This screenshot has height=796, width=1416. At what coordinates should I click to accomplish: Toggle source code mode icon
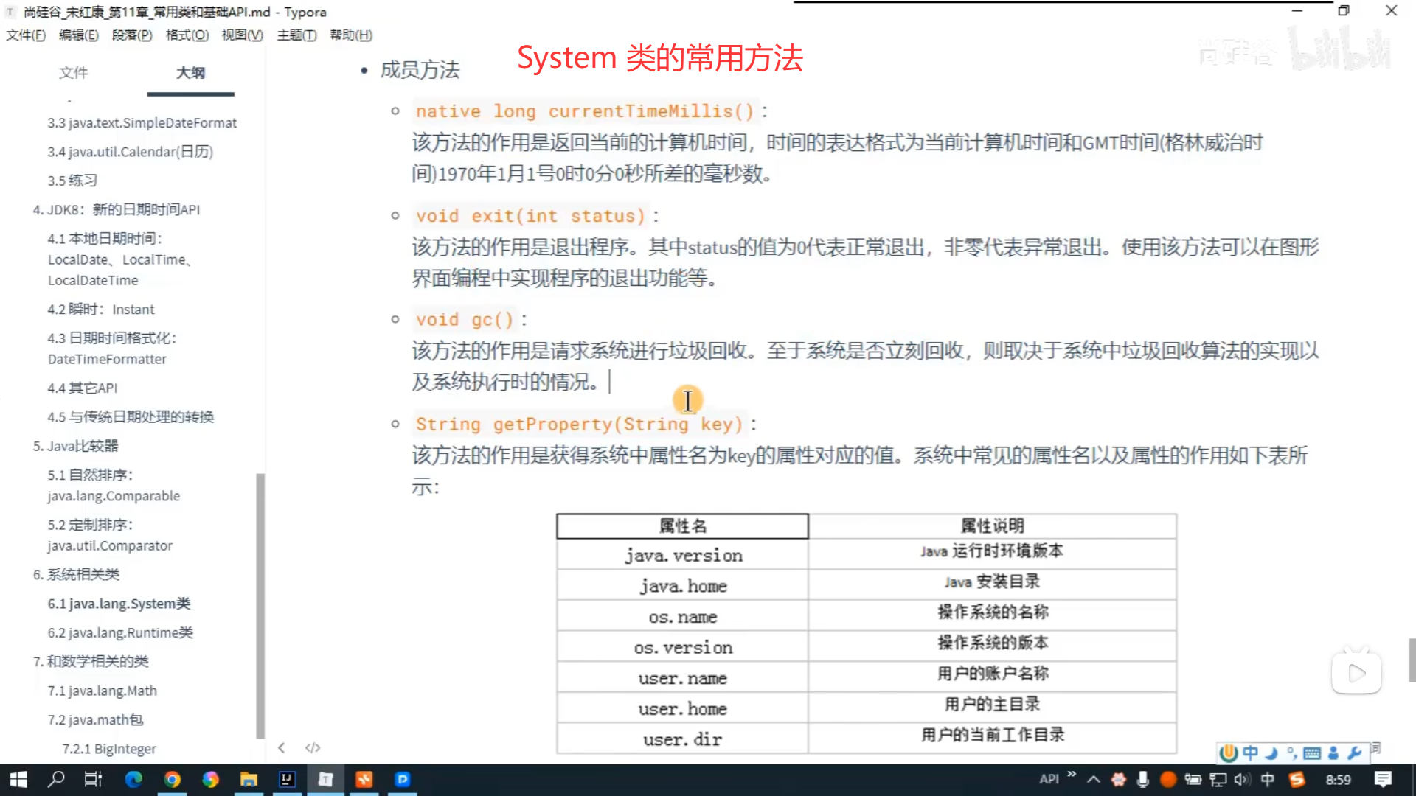[313, 747]
